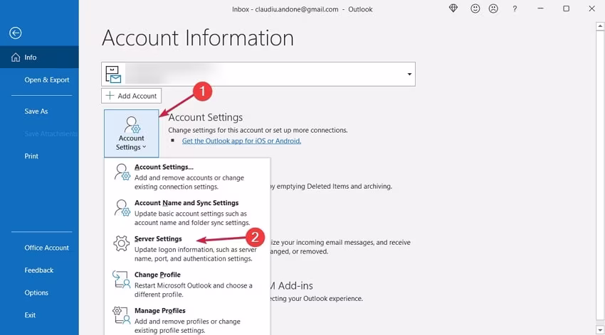Click the Server Settings gear icon

pos(121,243)
